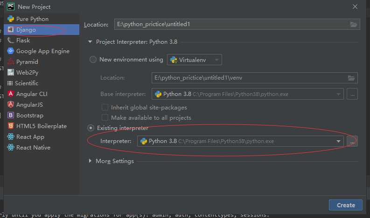The image size is (370, 218).
Task: Click the Create button
Action: (346, 205)
